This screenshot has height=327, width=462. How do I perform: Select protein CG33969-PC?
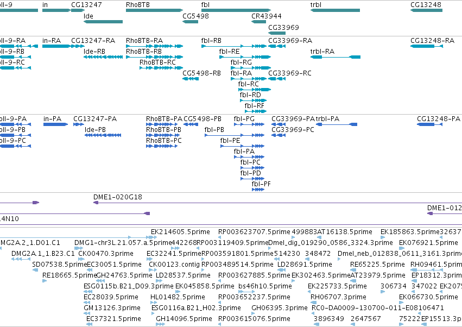279,135
